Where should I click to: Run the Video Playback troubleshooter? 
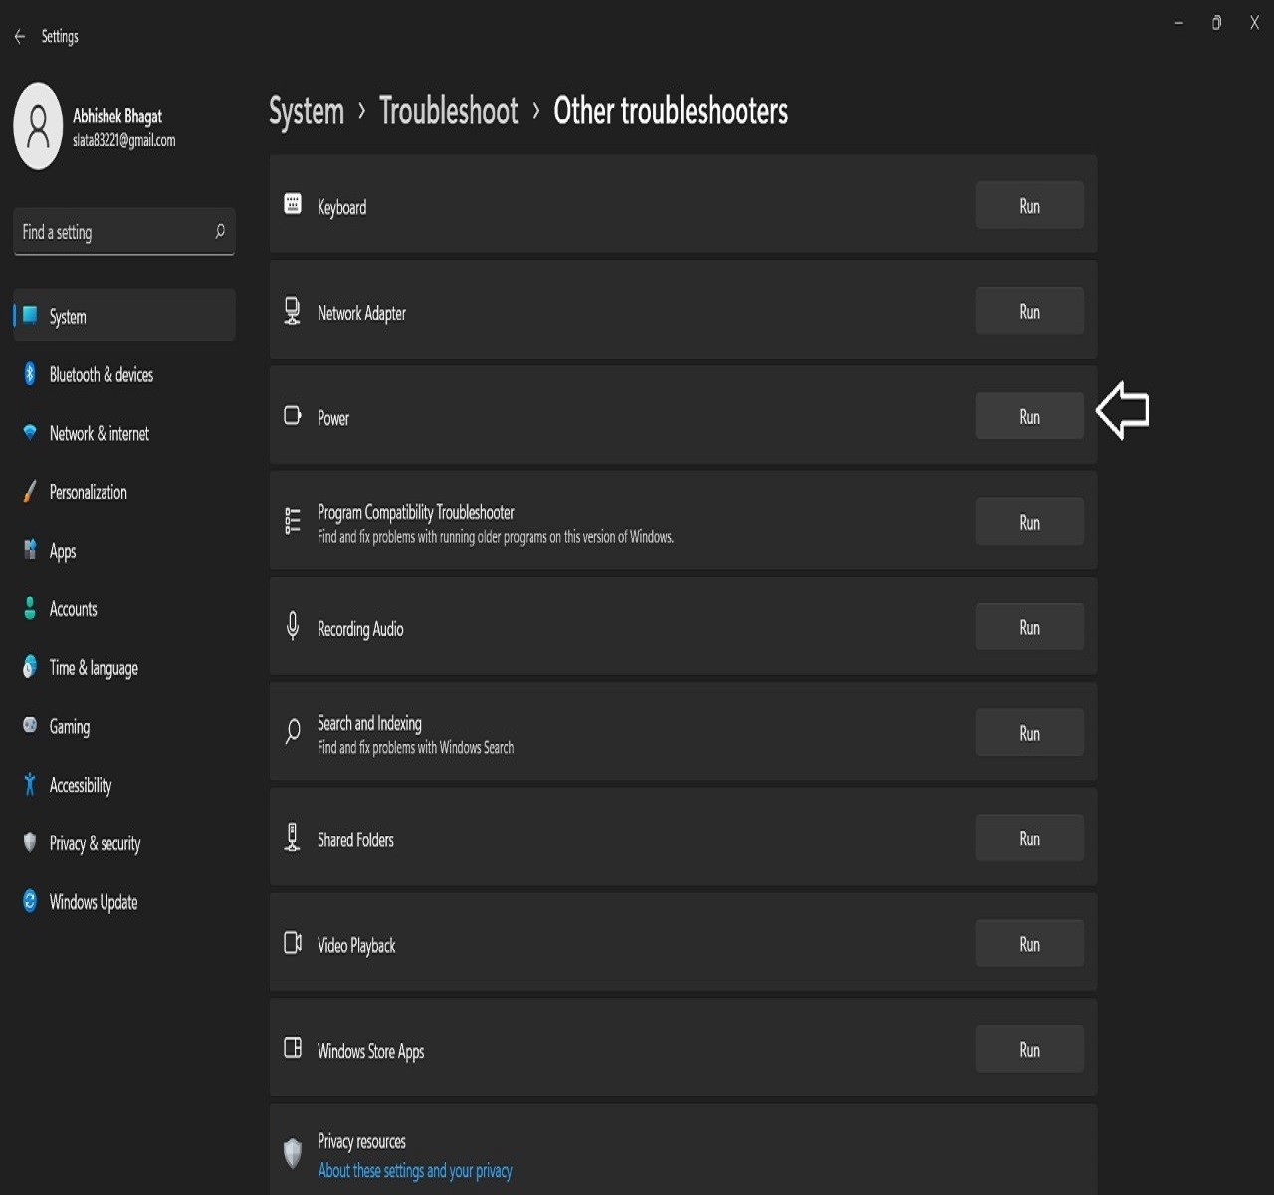pyautogui.click(x=1030, y=945)
